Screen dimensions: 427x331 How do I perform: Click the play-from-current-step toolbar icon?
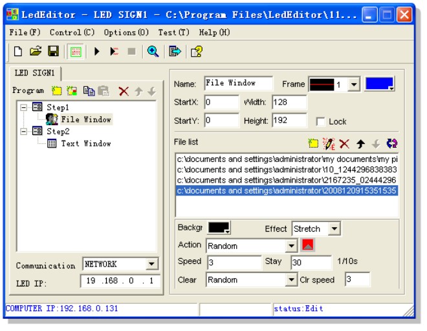click(x=114, y=52)
